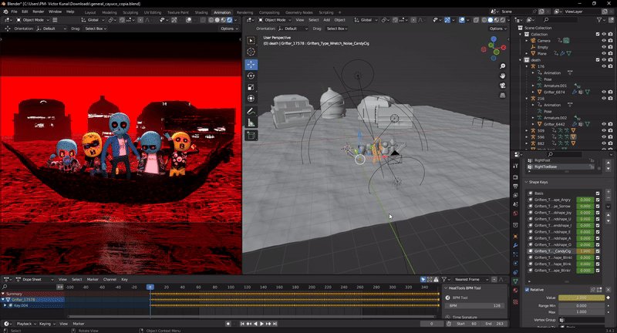Open the Render properties tab
617x333 pixels.
pos(515,177)
